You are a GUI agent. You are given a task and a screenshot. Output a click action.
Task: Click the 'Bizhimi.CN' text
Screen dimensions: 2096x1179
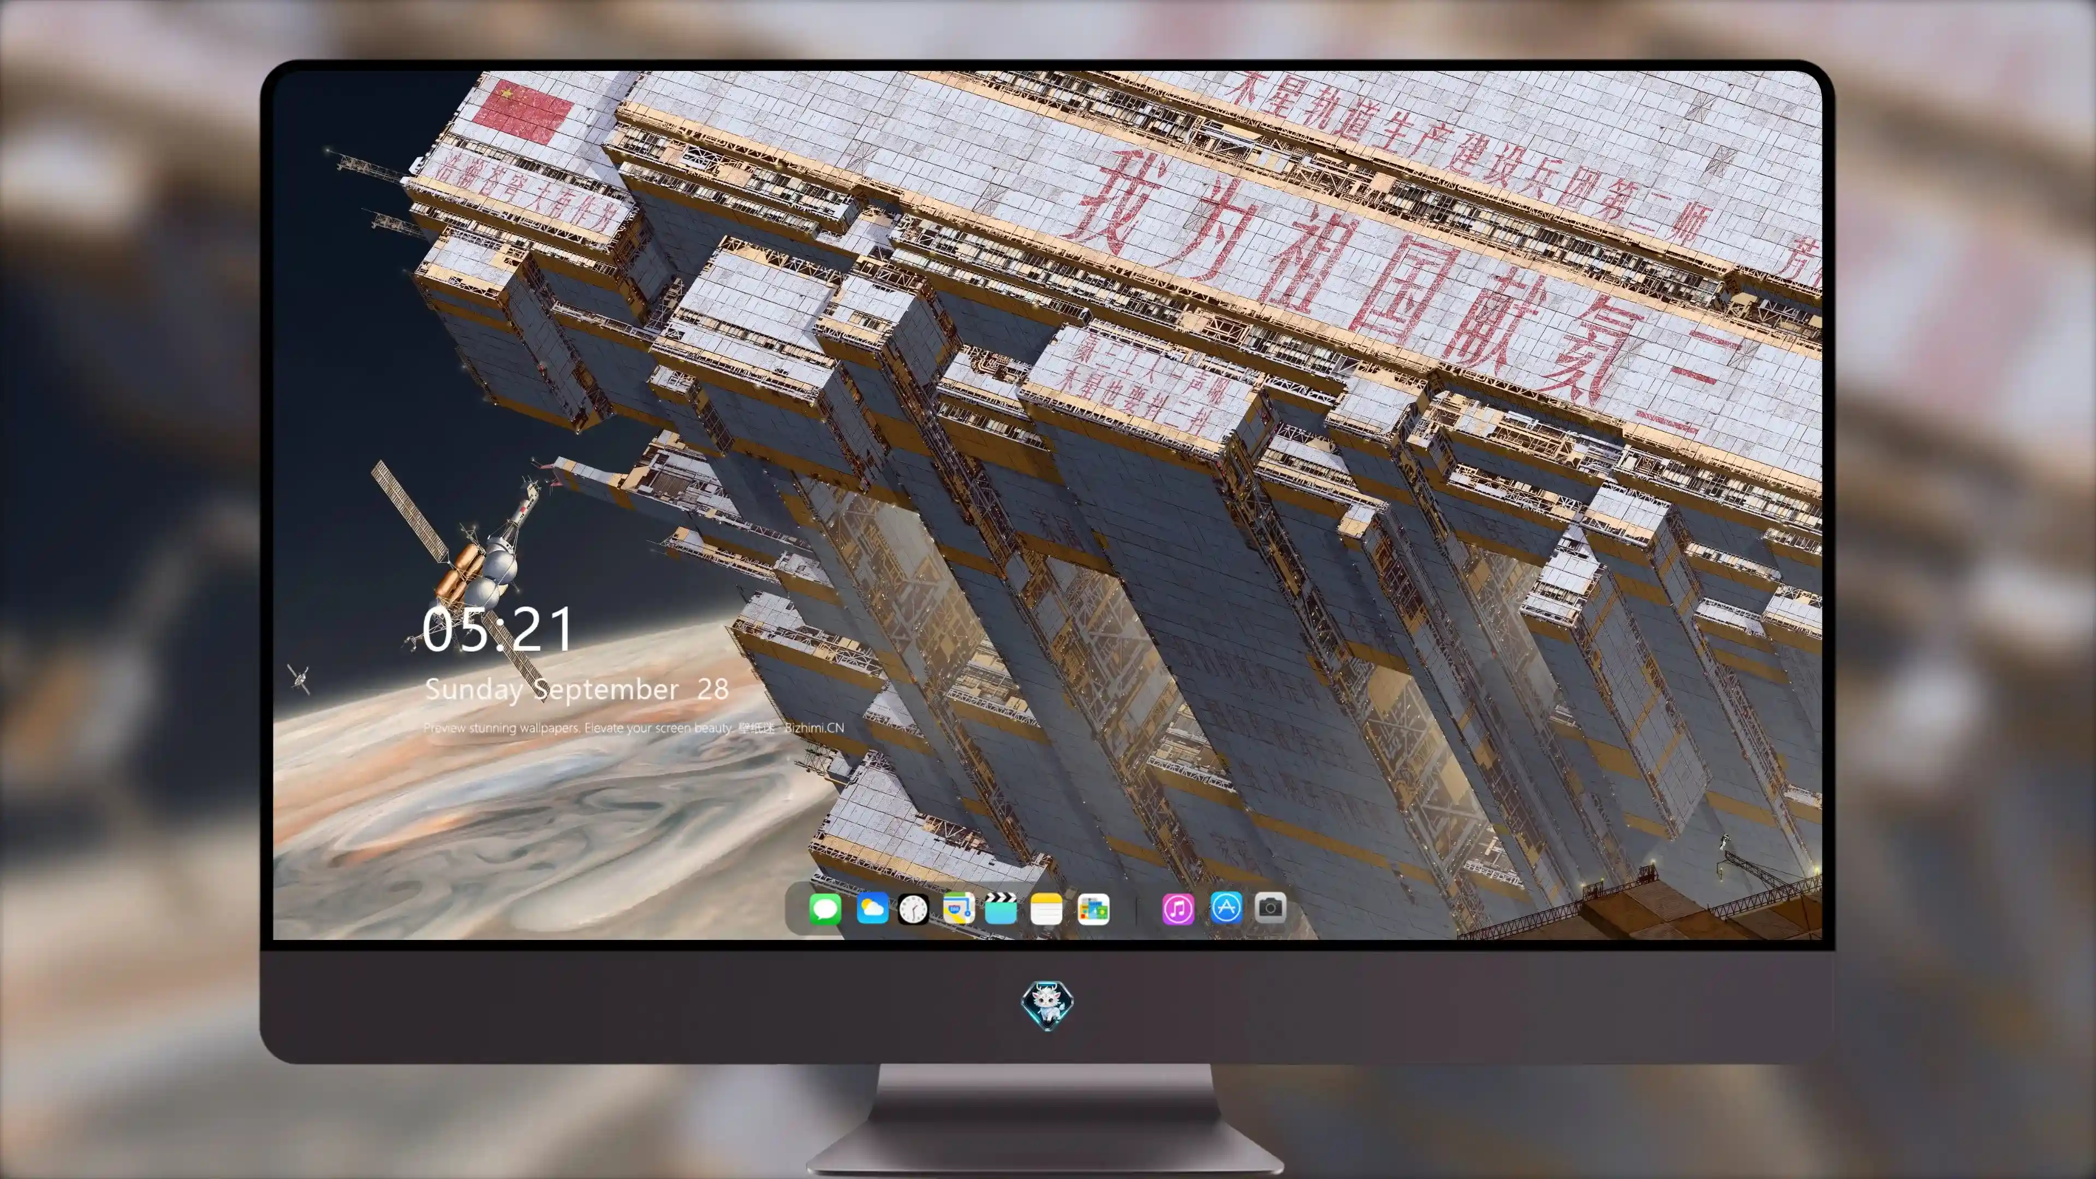[x=814, y=728]
